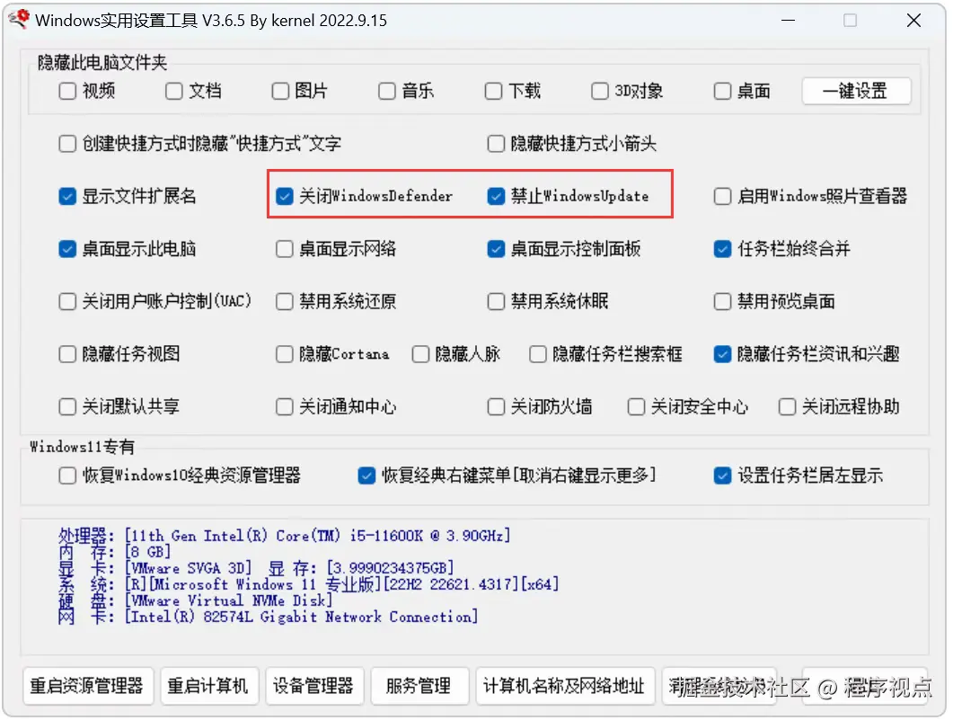Image resolution: width=953 pixels, height=720 pixels.
Task: Open 计算机名称及网络地址
Action: 565,686
